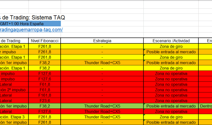Select F38,2 in the green row
The height and width of the screenshot is (125, 212).
click(x=44, y=106)
